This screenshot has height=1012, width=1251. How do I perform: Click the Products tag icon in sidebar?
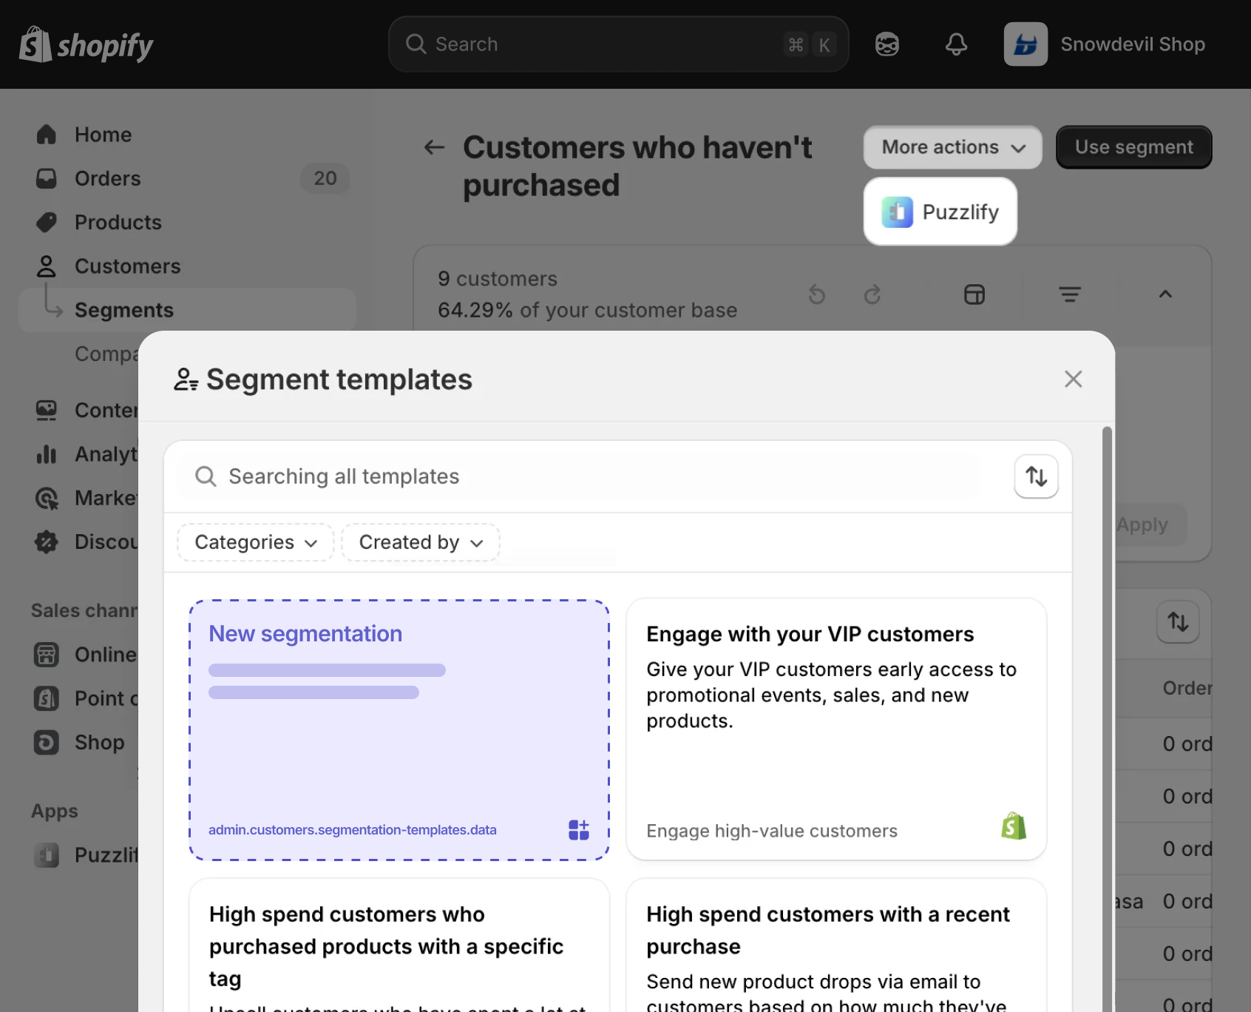(x=47, y=222)
